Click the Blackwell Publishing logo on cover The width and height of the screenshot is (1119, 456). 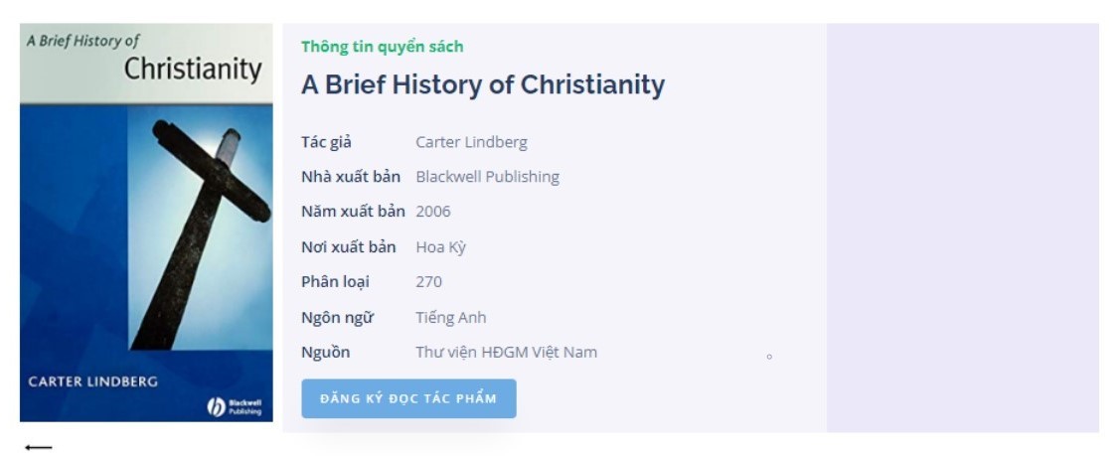tap(235, 406)
